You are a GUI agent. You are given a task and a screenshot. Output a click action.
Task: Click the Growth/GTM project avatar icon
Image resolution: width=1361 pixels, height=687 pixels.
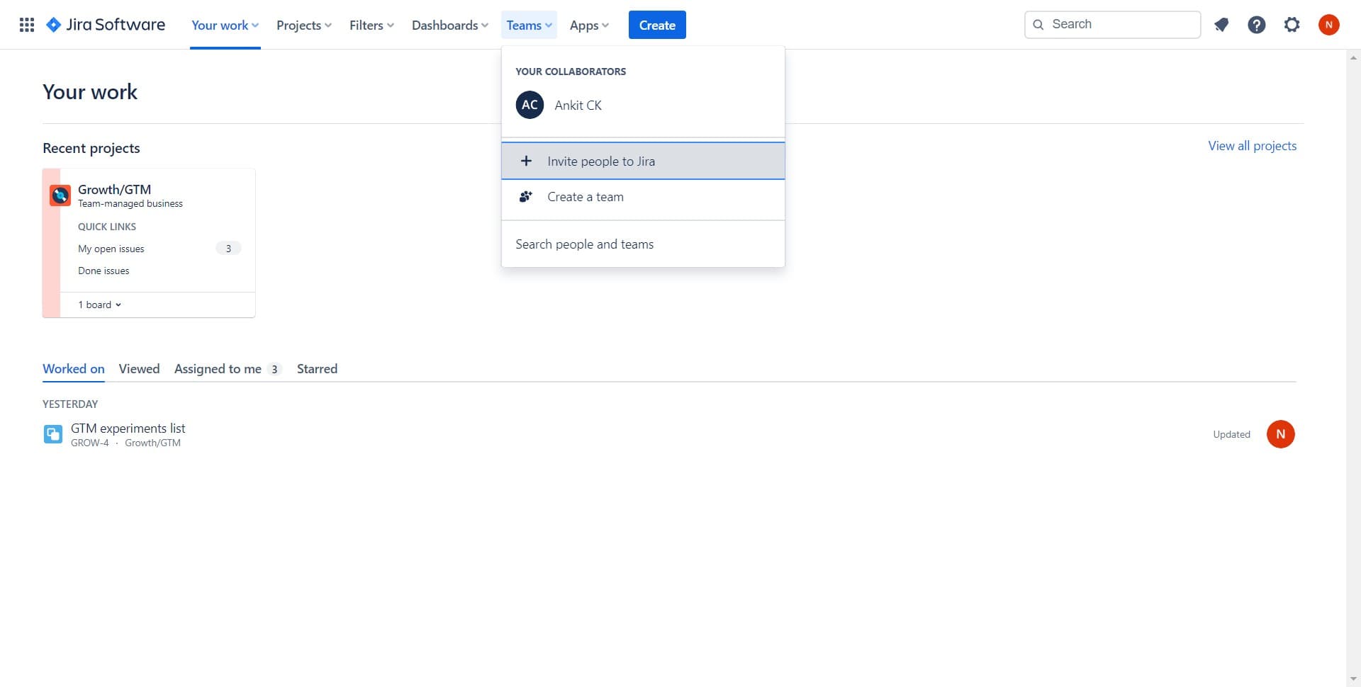click(60, 195)
